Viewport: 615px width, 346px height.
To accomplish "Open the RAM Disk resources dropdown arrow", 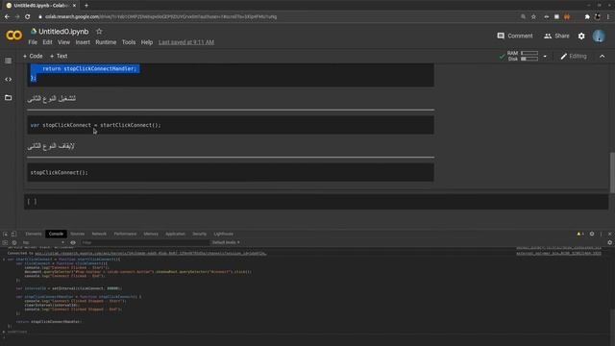I will pyautogui.click(x=545, y=57).
